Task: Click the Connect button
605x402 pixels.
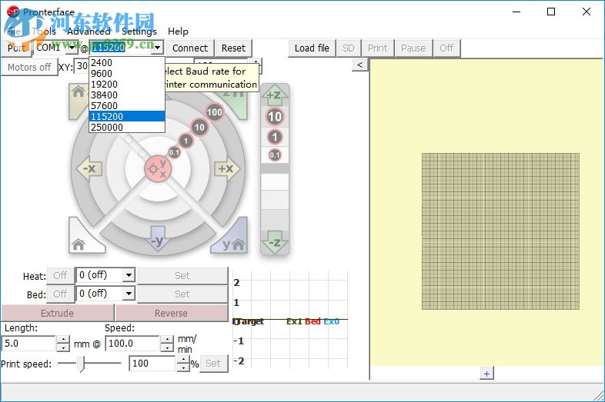Action: coord(190,48)
